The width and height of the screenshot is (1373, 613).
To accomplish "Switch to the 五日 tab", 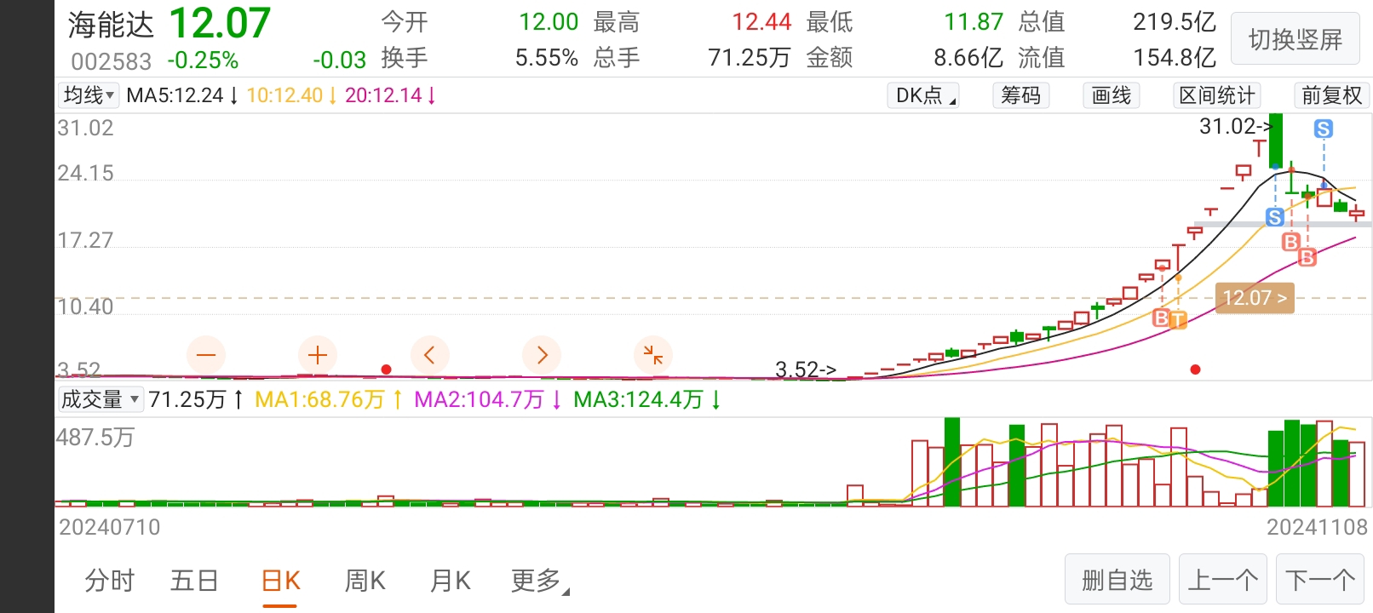I will tap(195, 581).
